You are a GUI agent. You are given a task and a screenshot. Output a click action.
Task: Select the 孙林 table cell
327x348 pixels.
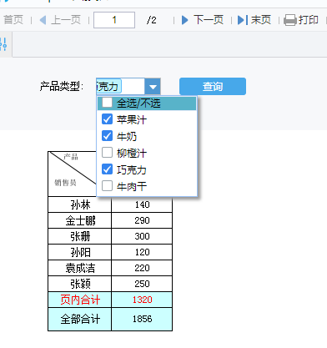point(80,204)
